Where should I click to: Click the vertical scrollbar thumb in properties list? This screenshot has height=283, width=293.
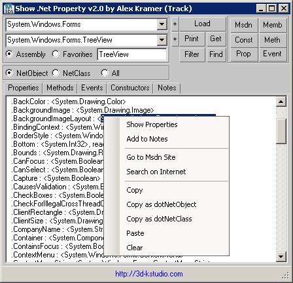pyautogui.click(x=281, y=131)
